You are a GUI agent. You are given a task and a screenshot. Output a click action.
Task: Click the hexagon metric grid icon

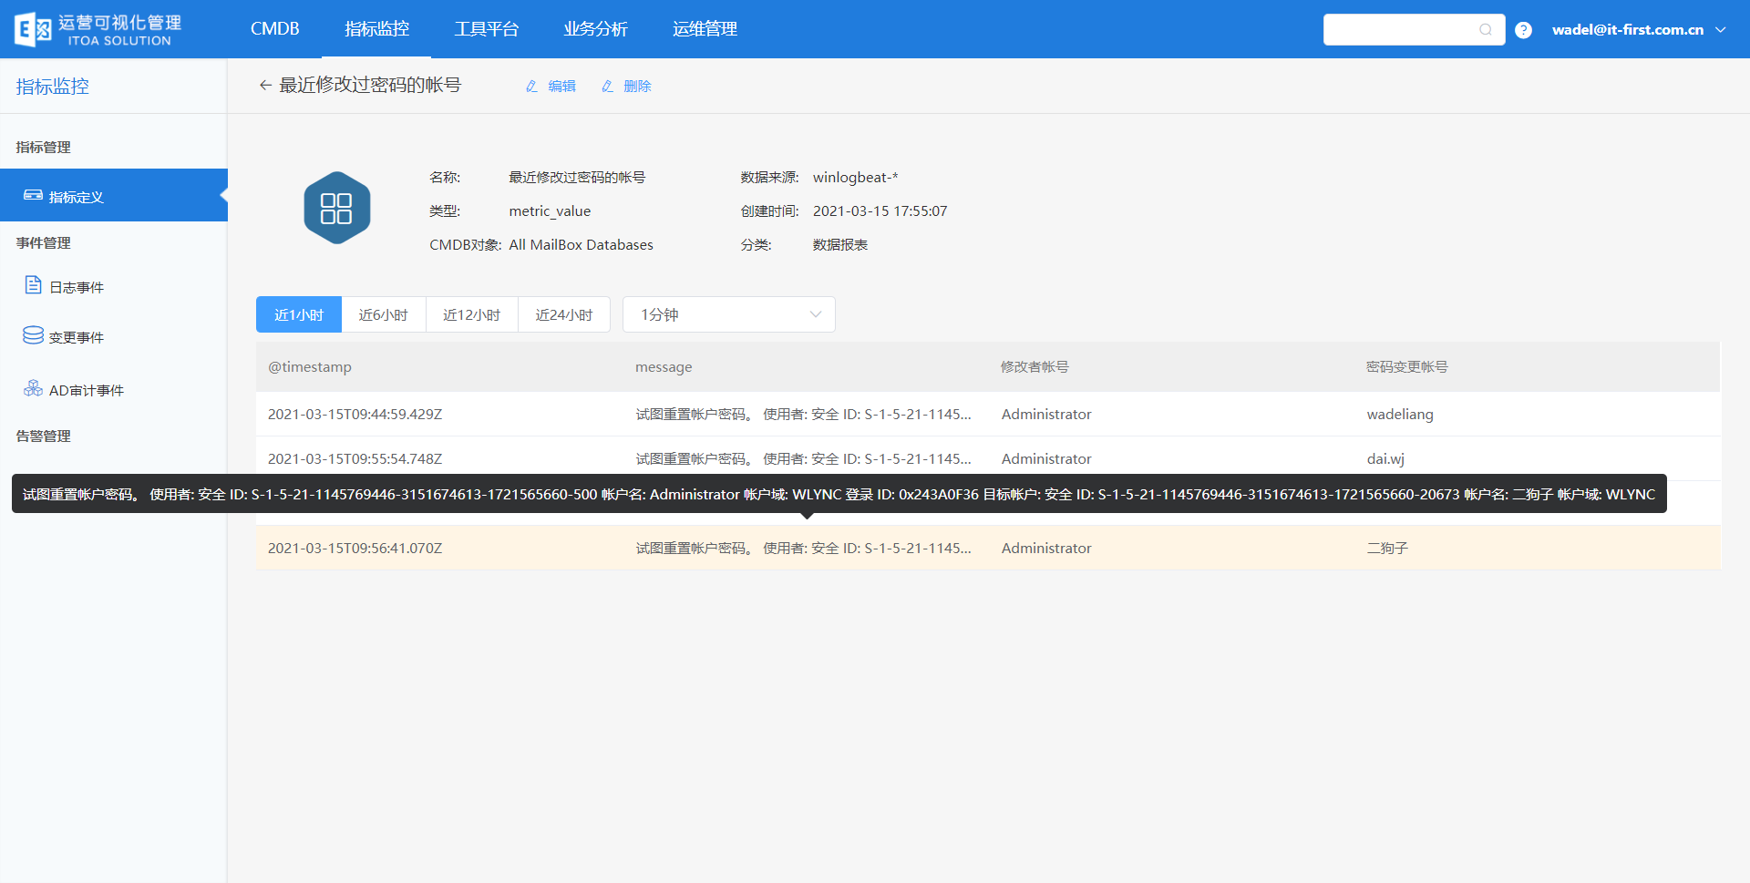point(336,208)
